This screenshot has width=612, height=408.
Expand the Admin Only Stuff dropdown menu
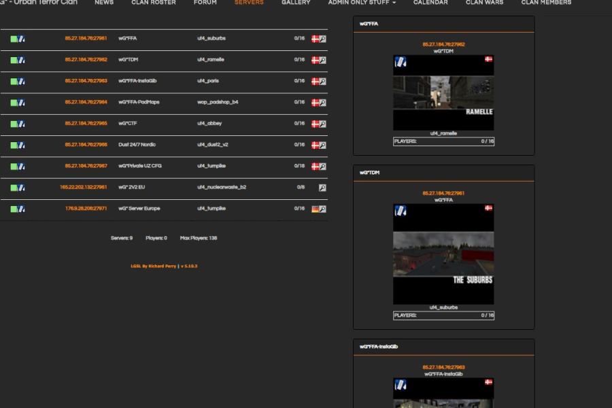[362, 3]
